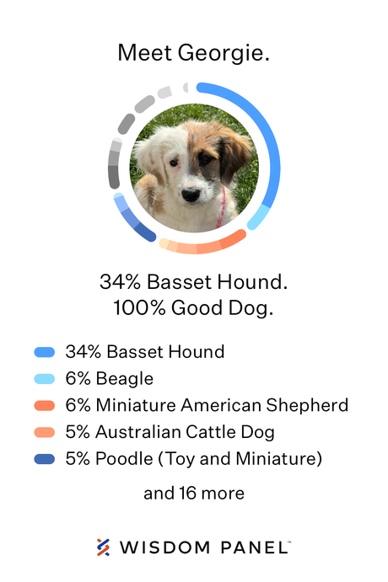388x582 pixels.
Task: Select "5% Australian Cattle Dog" entry
Action: [x=170, y=432]
